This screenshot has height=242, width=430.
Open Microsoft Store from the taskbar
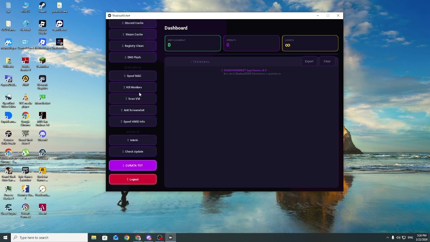pyautogui.click(x=105, y=238)
